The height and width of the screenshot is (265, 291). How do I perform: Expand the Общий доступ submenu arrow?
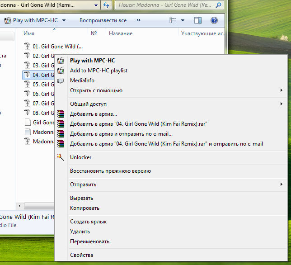point(282,104)
